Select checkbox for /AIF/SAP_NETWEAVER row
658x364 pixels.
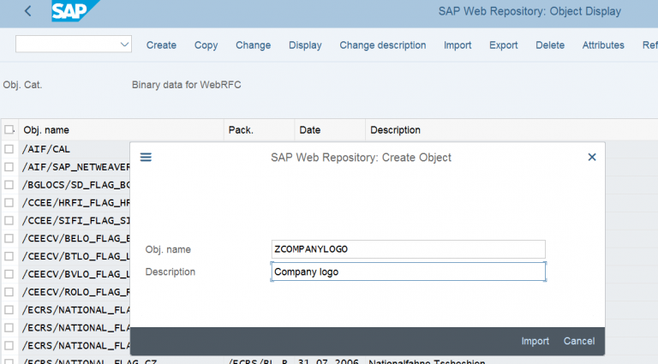(9, 167)
